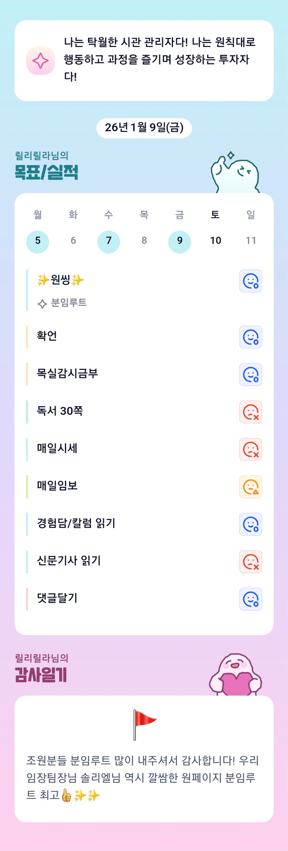The image size is (288, 851).
Task: Toggle status for 신문기사 읽기 goal
Action: (250, 562)
